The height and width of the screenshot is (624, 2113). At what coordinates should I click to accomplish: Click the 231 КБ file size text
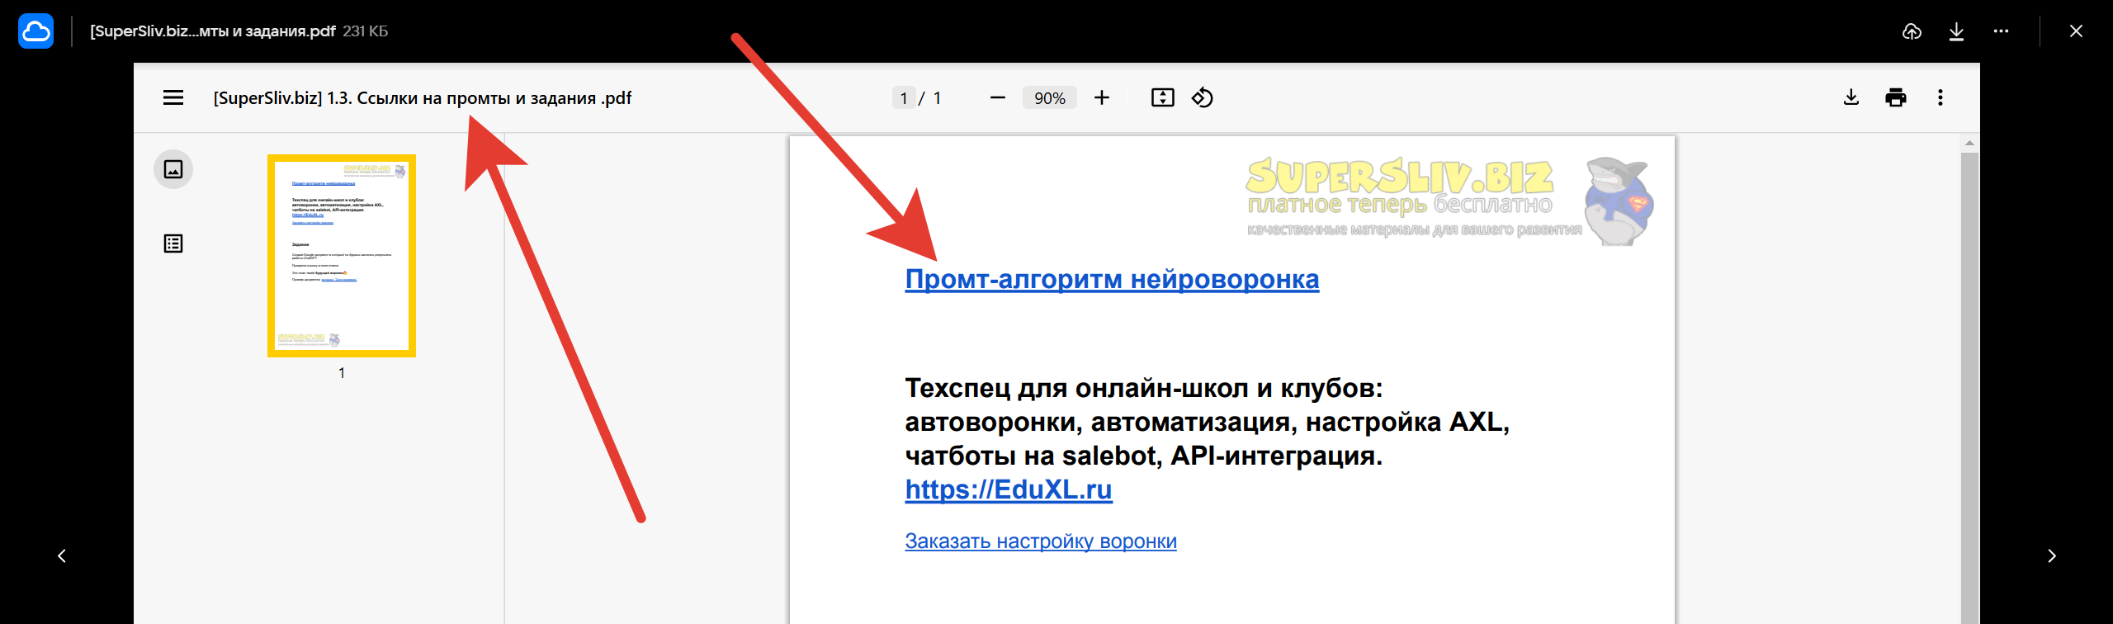366,31
